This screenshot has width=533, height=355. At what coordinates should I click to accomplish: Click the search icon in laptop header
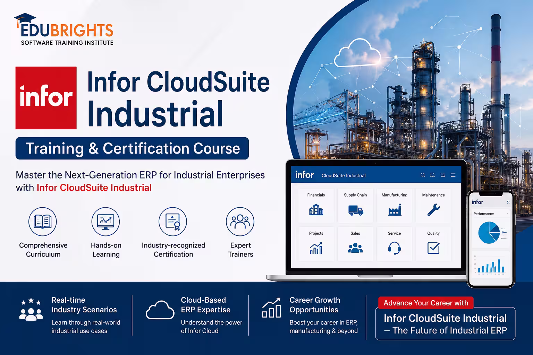tap(423, 175)
